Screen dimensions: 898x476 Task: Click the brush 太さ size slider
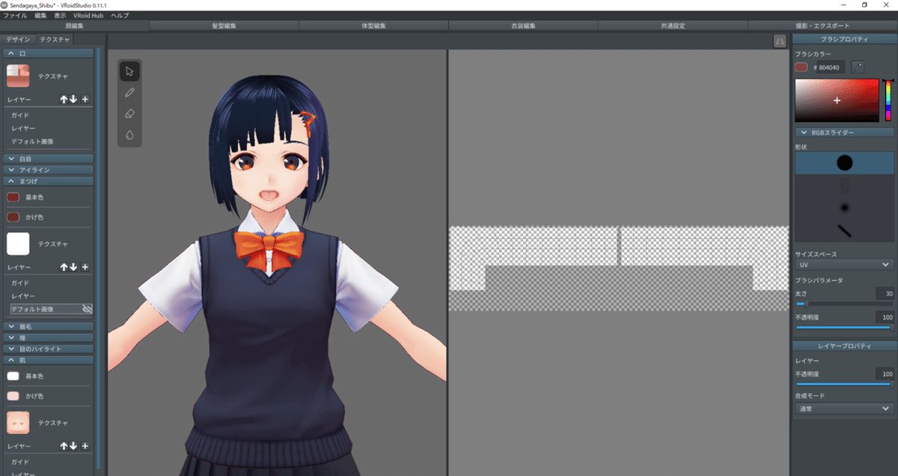pyautogui.click(x=844, y=304)
